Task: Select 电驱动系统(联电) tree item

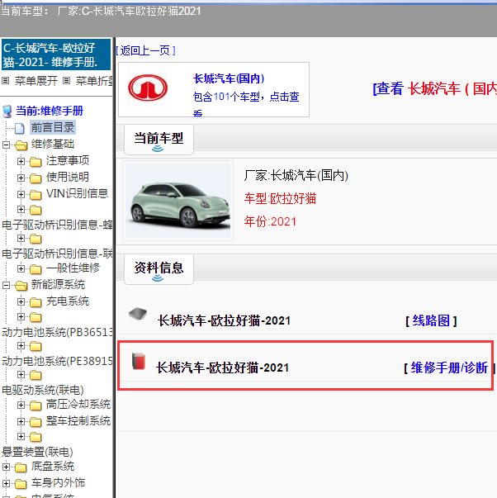Action: click(43, 391)
